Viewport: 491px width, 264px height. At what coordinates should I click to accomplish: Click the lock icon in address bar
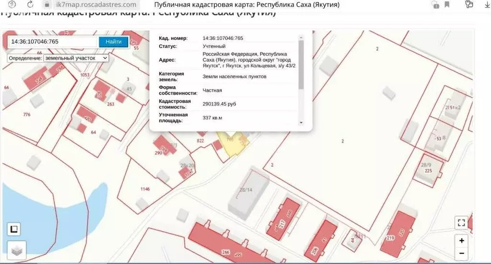47,5
